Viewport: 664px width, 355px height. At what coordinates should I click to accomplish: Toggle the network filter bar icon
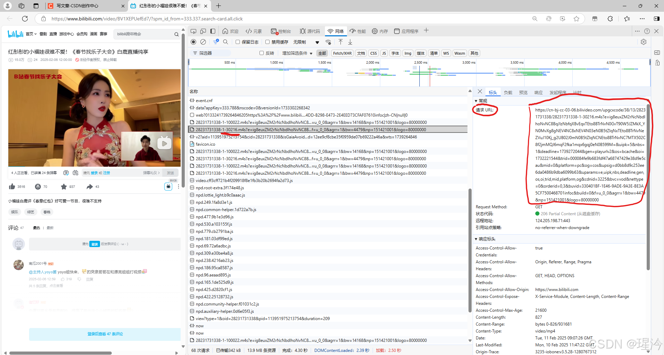click(216, 42)
